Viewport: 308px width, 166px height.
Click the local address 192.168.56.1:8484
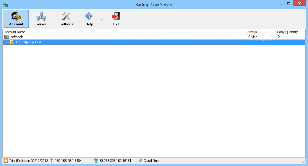coord(68,160)
